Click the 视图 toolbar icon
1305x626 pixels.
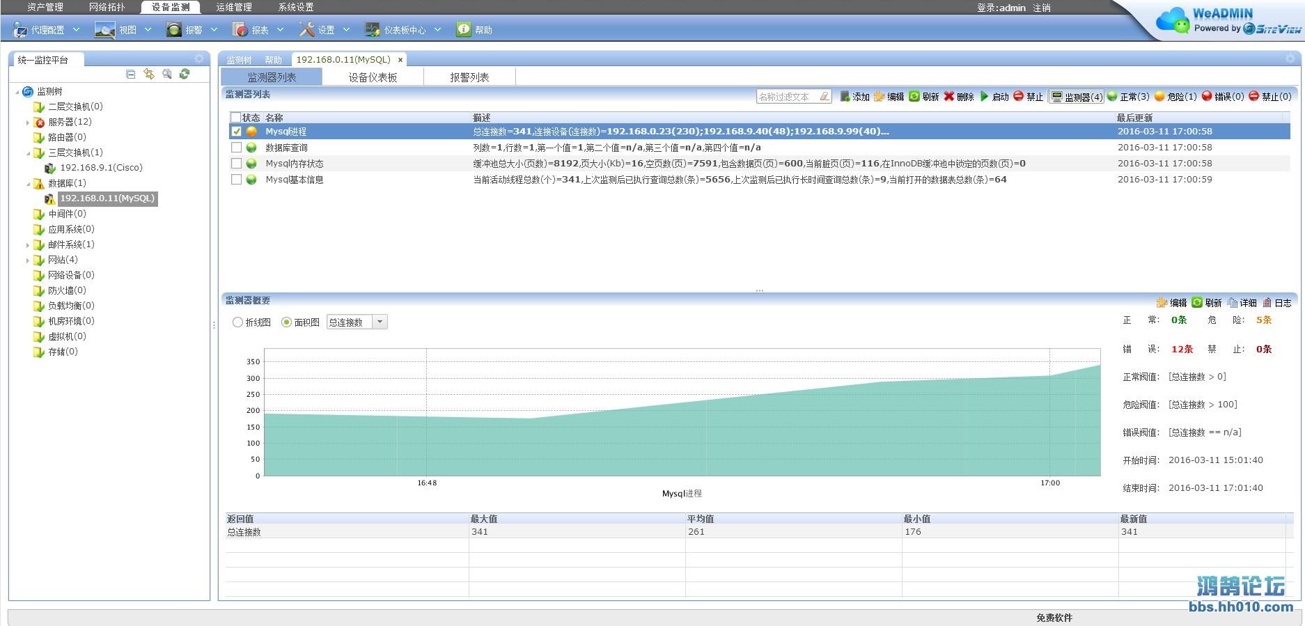coord(104,29)
